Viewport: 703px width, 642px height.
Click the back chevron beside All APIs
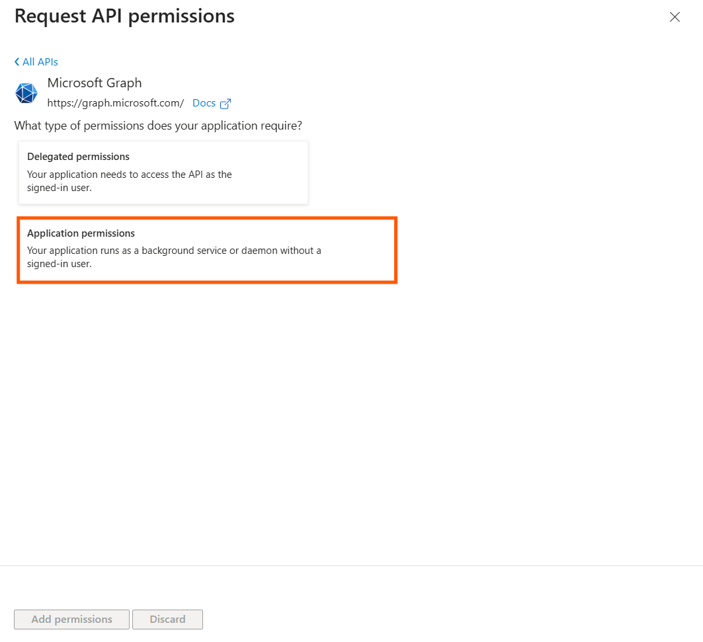(17, 62)
